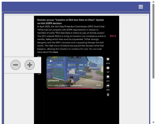This screenshot has height=124, width=155.
Task: Click the PUBG gameplay video thumbnail
Action: (x=75, y=72)
